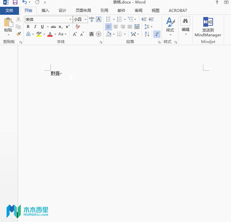The width and height of the screenshot is (231, 222).
Task: Shrink the font size with the smaller A
Action: 82,34
